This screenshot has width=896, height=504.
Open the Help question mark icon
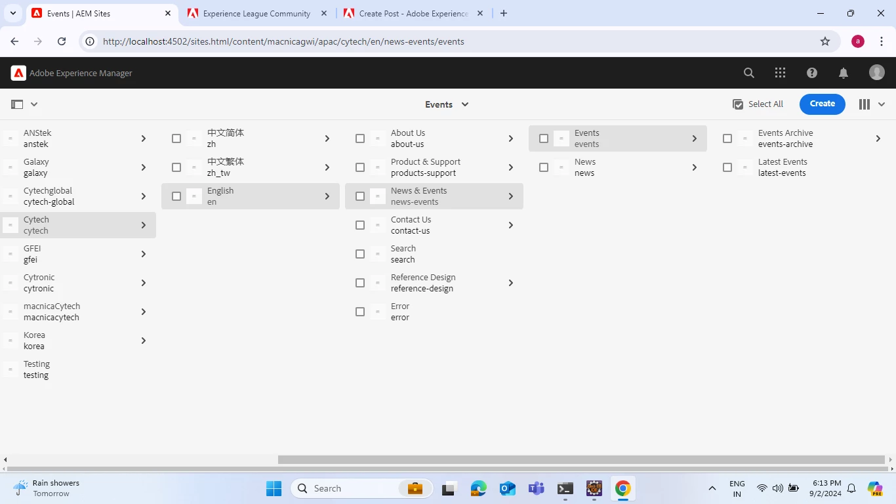pyautogui.click(x=812, y=73)
